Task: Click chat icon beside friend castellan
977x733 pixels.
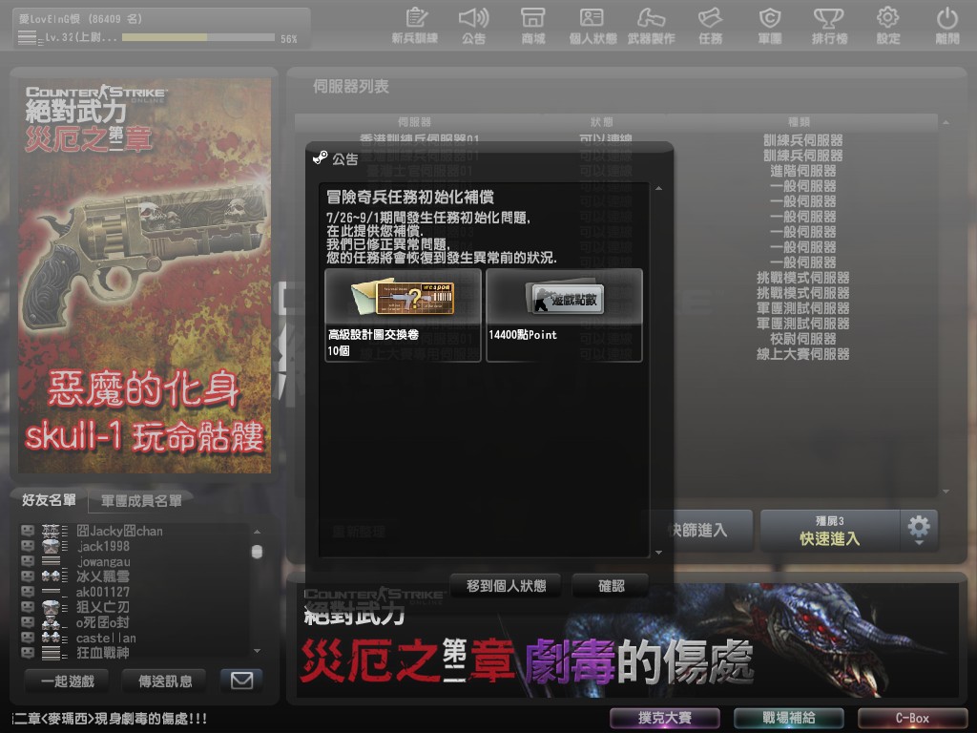Action: click(28, 638)
